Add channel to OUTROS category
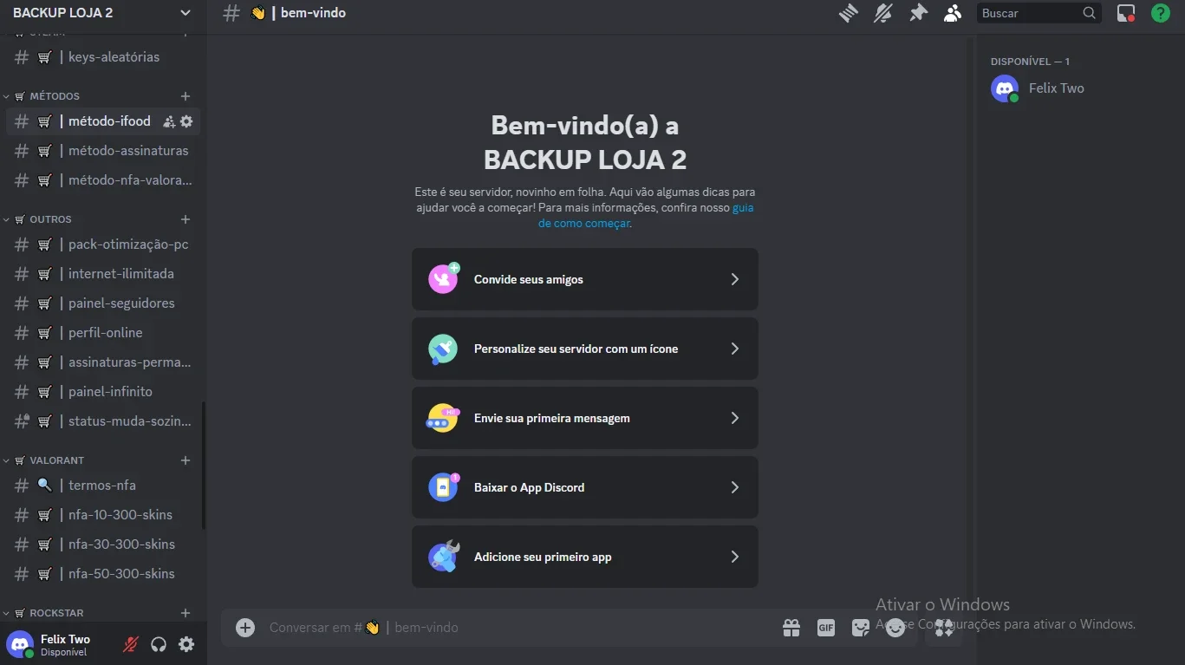 [x=185, y=219]
